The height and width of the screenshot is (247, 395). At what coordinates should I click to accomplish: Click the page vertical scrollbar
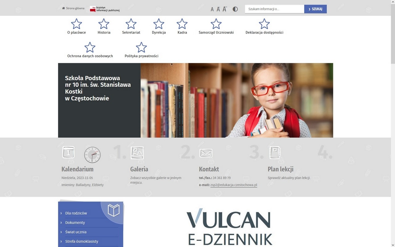(393, 124)
